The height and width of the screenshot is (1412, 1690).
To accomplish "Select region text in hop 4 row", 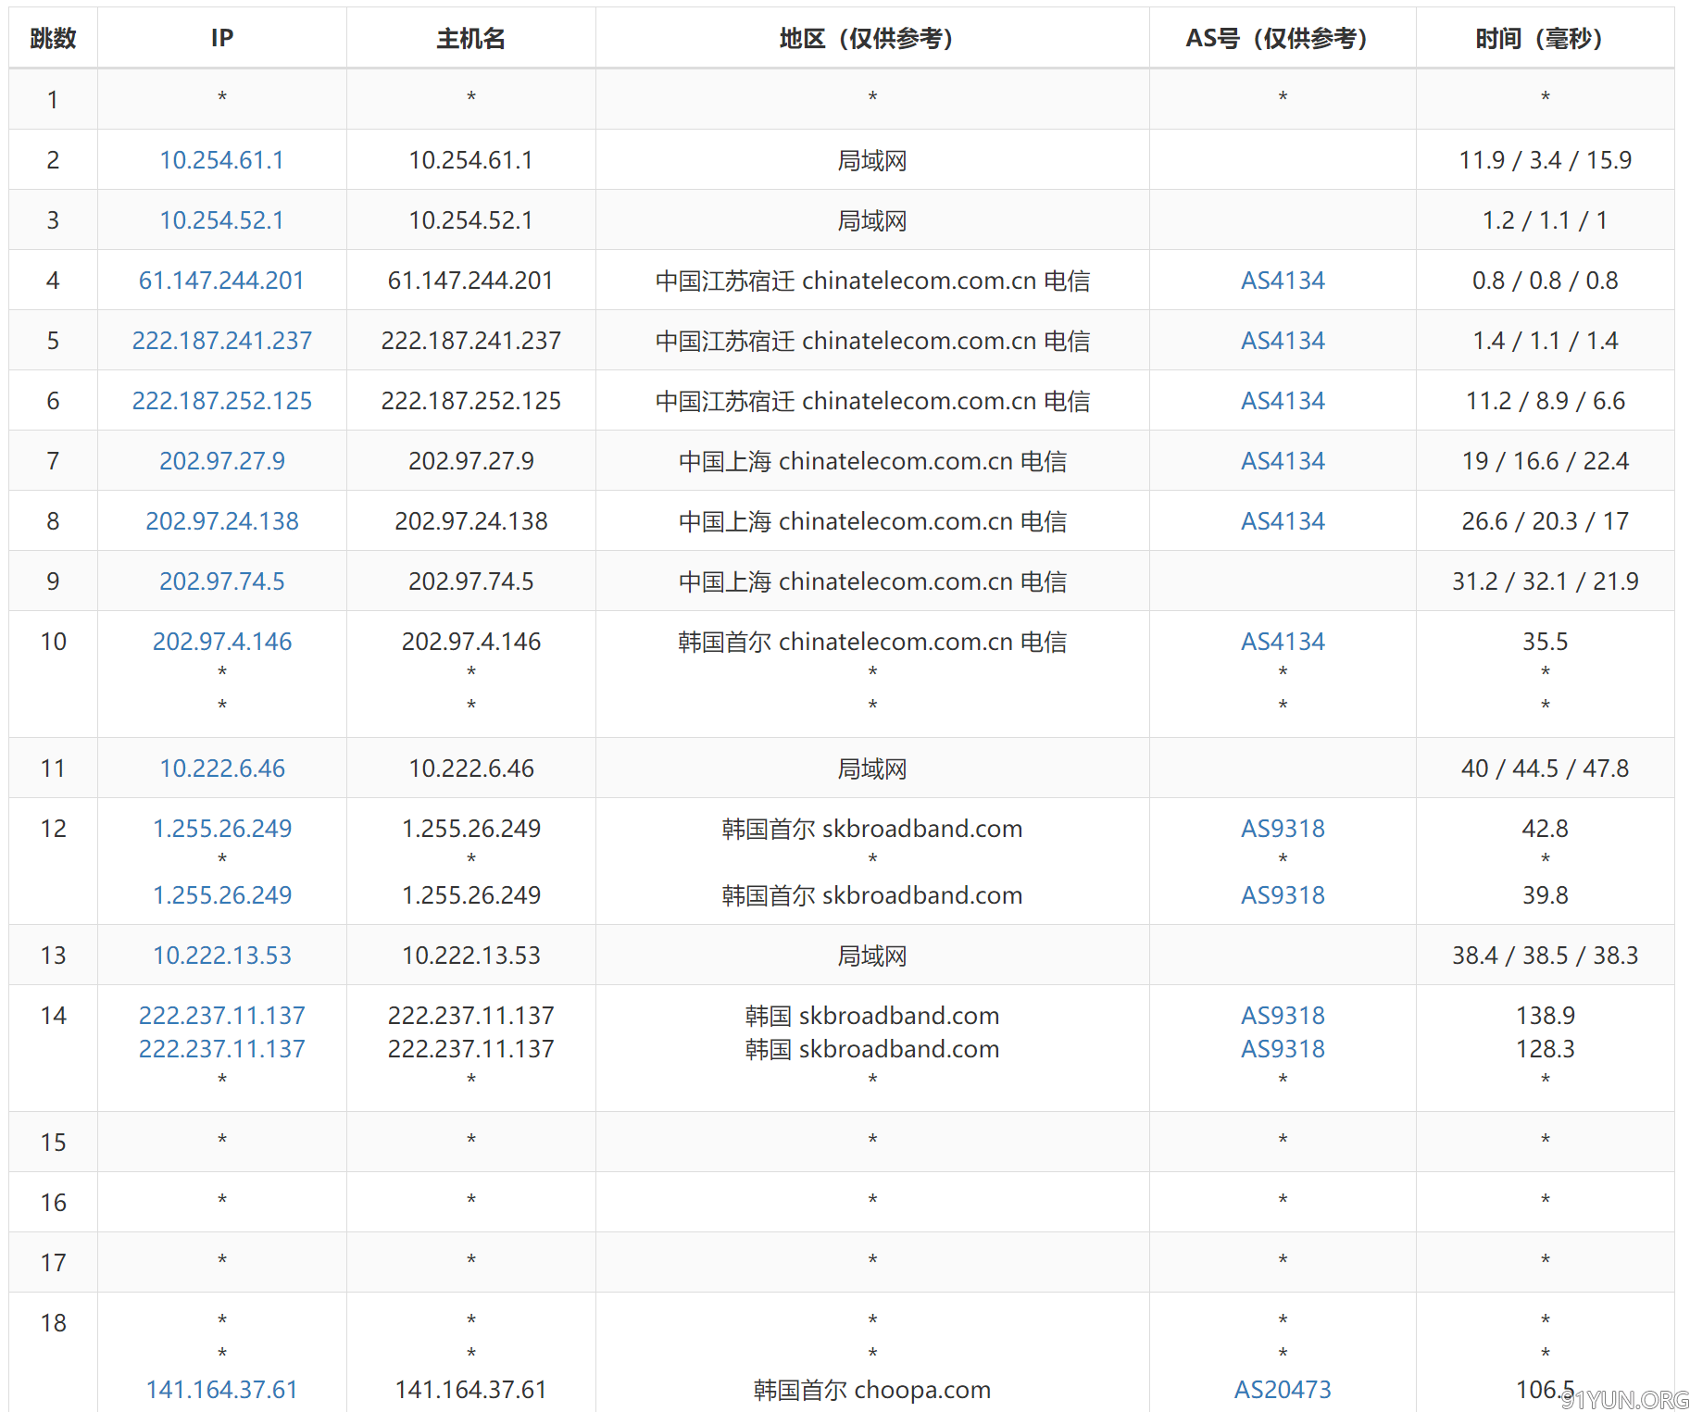I will pyautogui.click(x=871, y=281).
